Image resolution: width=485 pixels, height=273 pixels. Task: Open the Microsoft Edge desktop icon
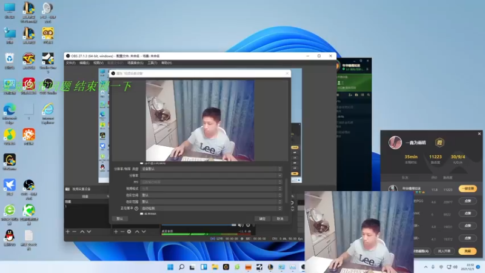point(10,113)
